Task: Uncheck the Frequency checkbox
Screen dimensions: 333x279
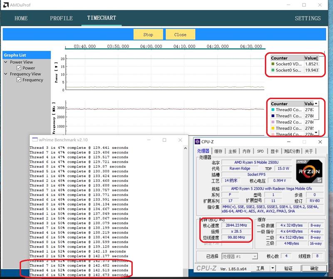Action: coord(19,80)
